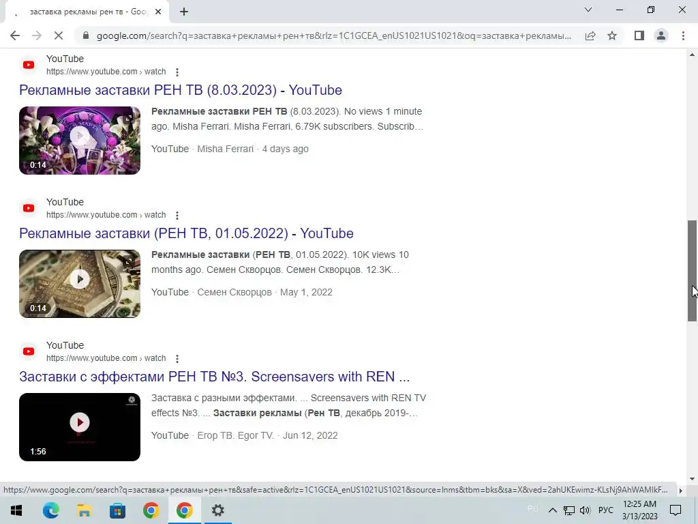
Task: Open the tab search chevron
Action: [588, 10]
